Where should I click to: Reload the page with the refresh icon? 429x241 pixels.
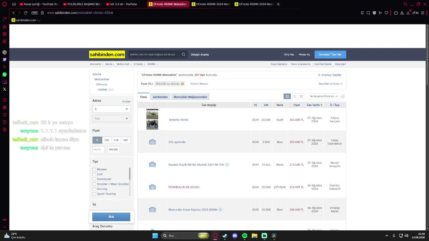coord(25,13)
